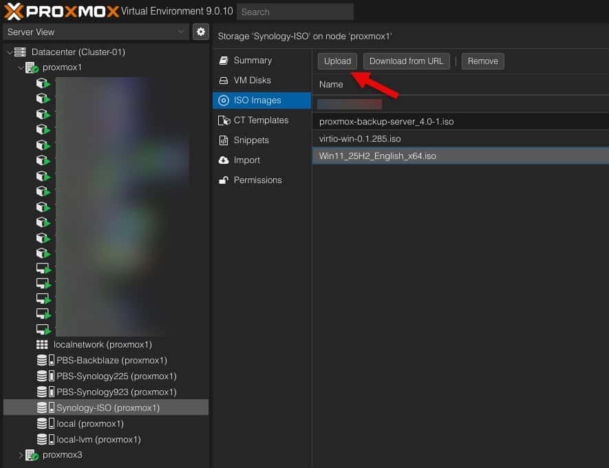Collapse the proxmox1 node
609x468 pixels.
click(20, 68)
